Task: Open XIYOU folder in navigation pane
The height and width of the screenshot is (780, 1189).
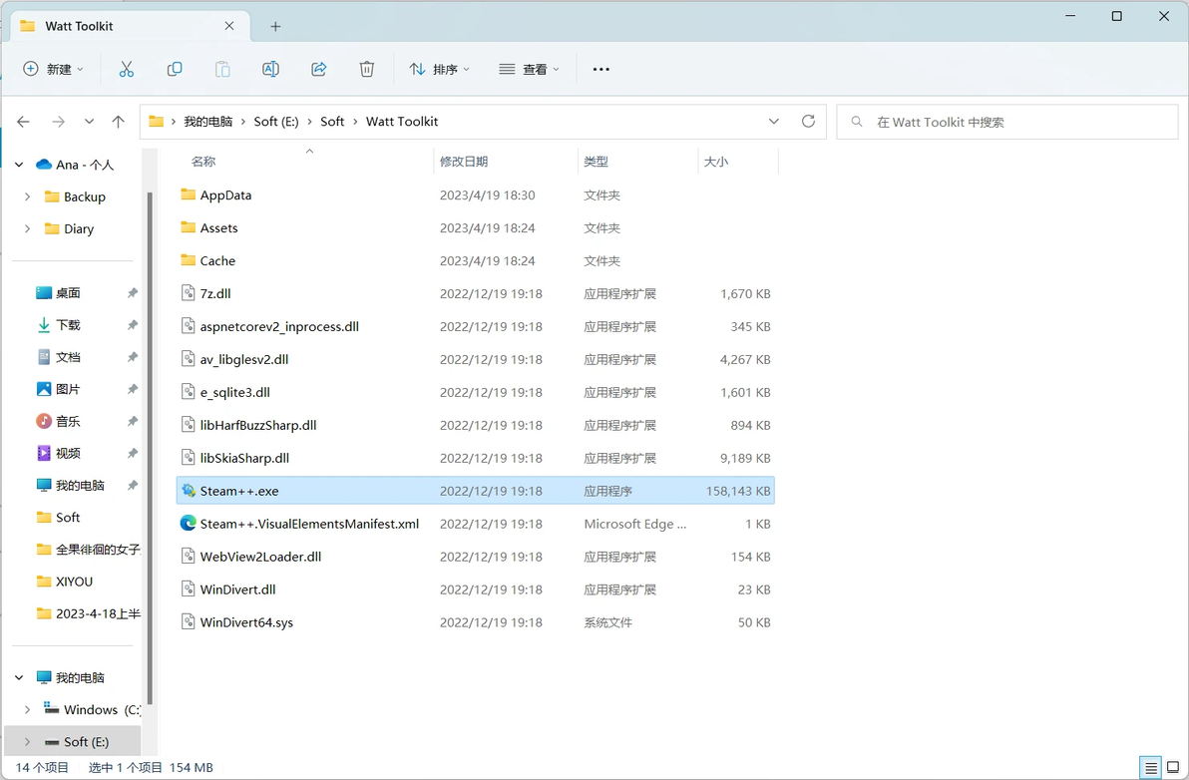Action: click(x=74, y=582)
